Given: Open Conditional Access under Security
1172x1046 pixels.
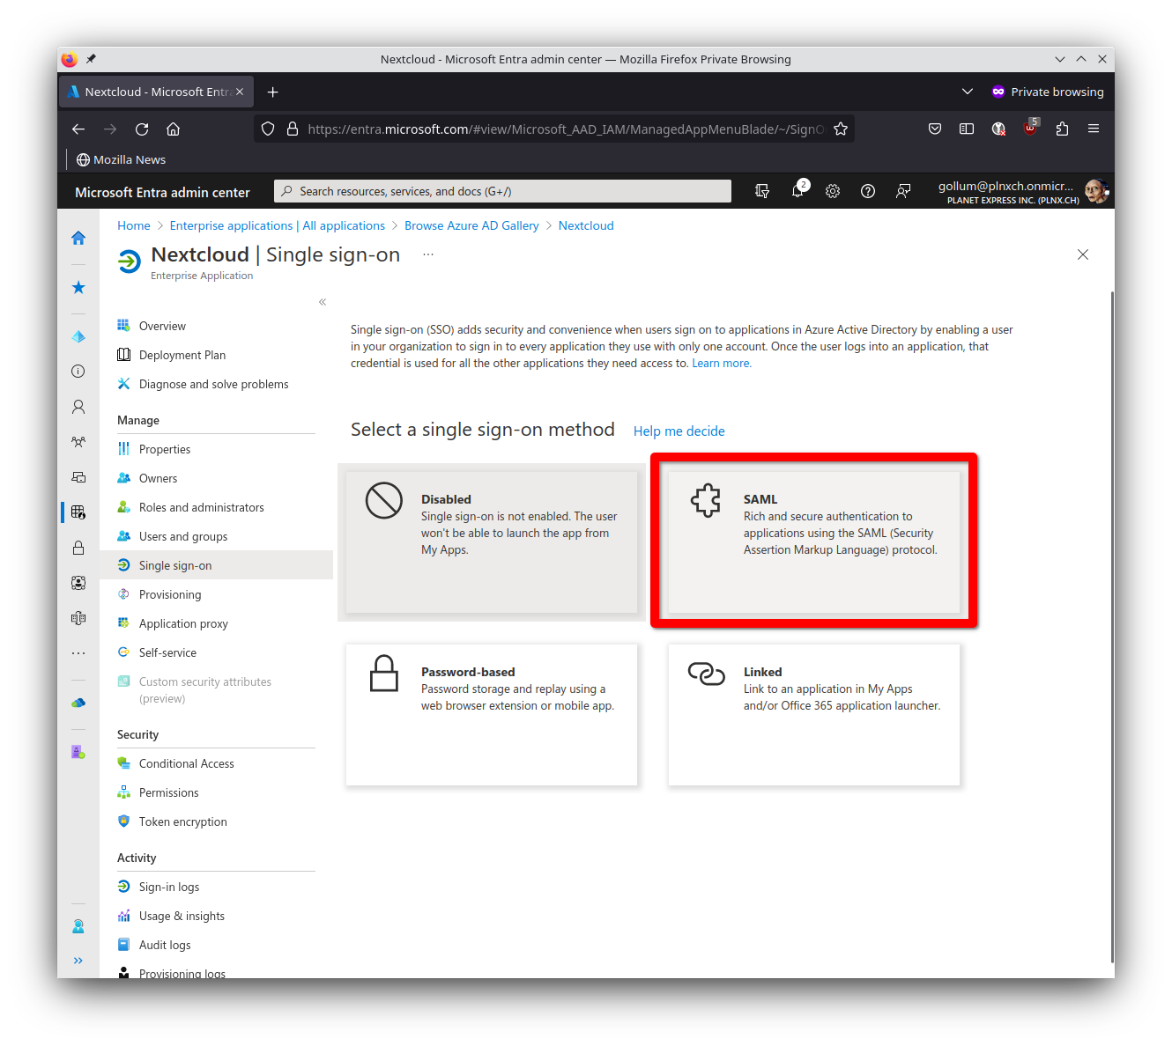Looking at the screenshot, I should [x=186, y=763].
